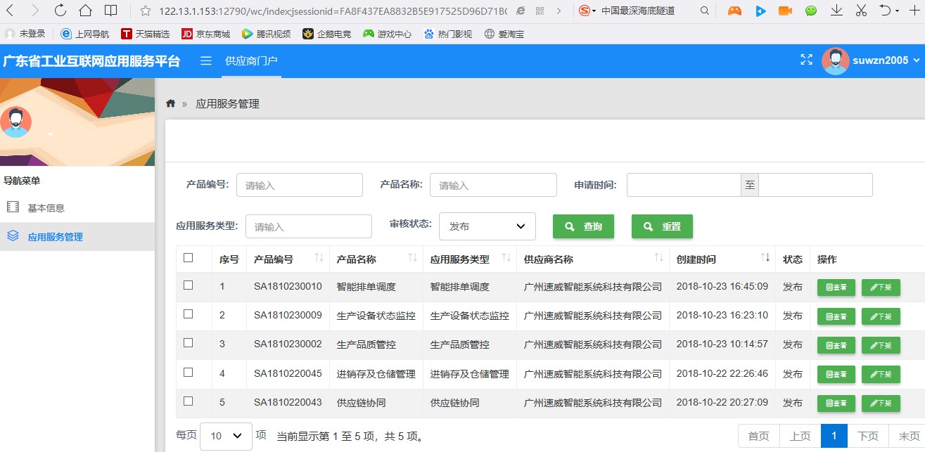Click the home breadcrumb icon
Image resolution: width=925 pixels, height=452 pixels.
click(x=170, y=103)
